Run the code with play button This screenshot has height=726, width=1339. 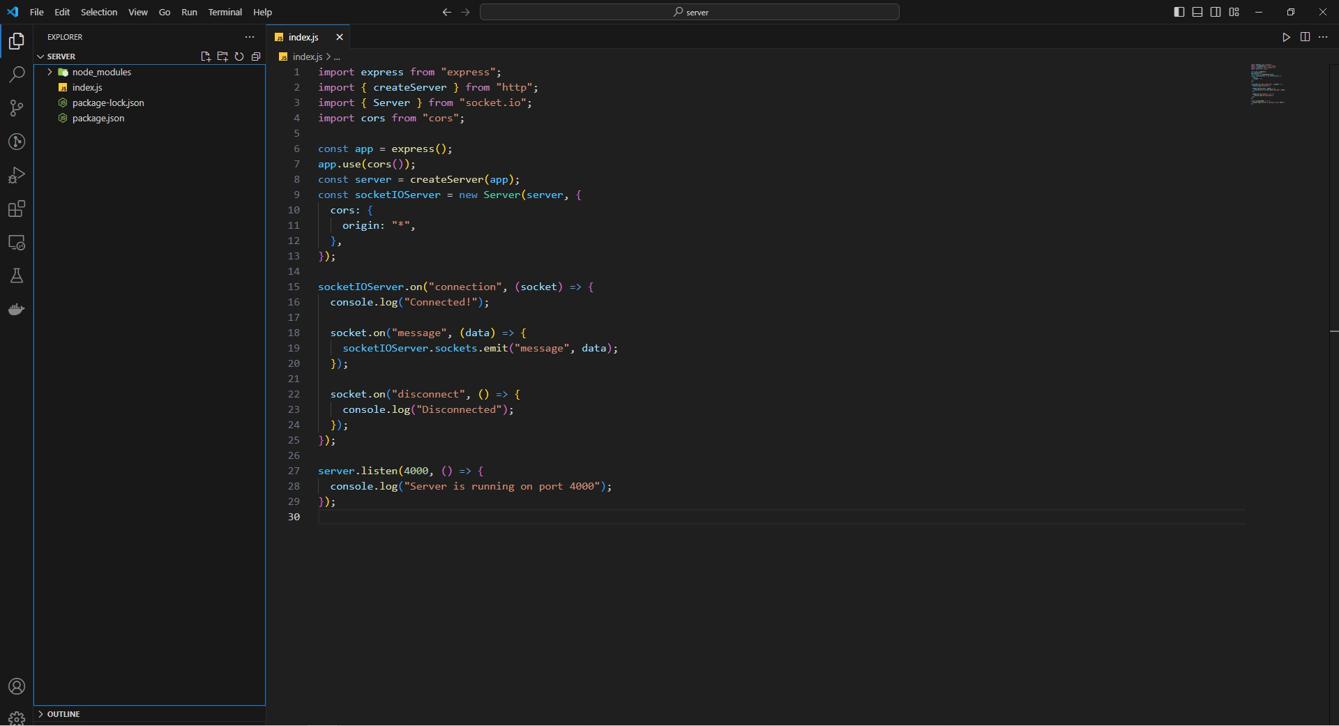1286,37
